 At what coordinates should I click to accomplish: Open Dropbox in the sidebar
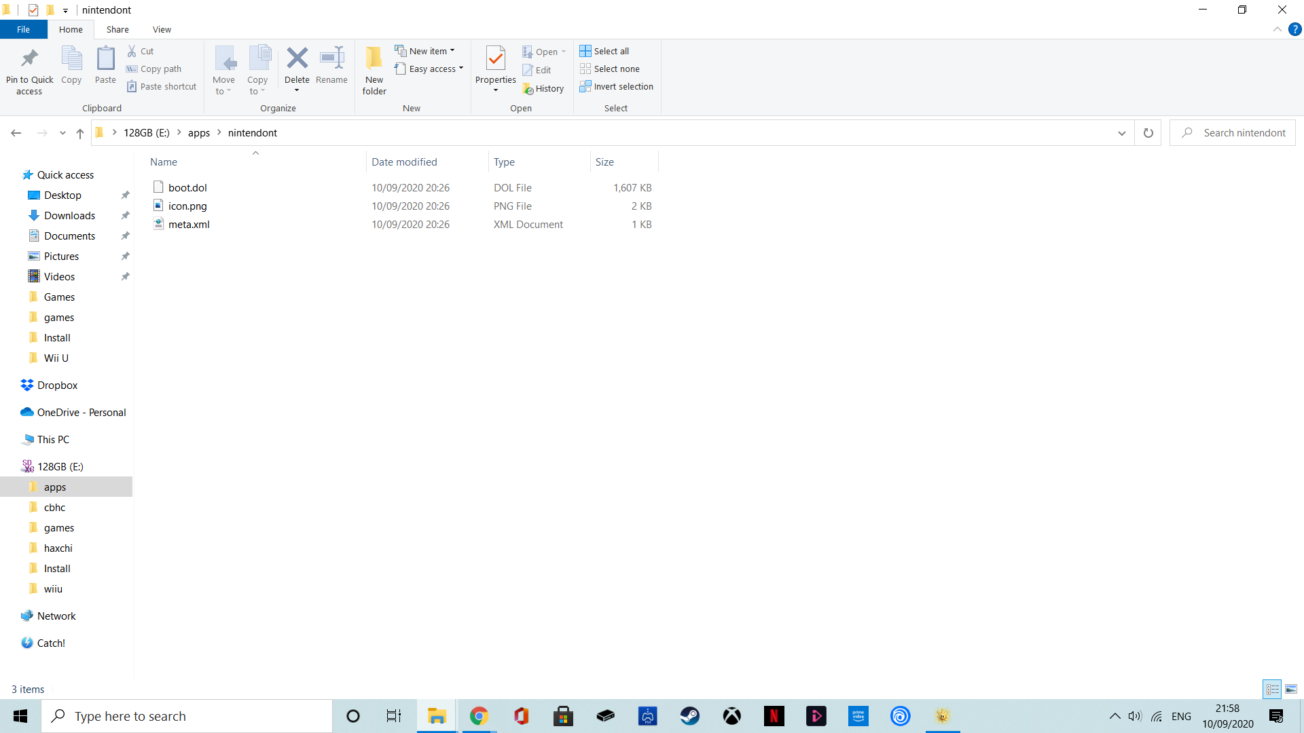click(x=57, y=385)
